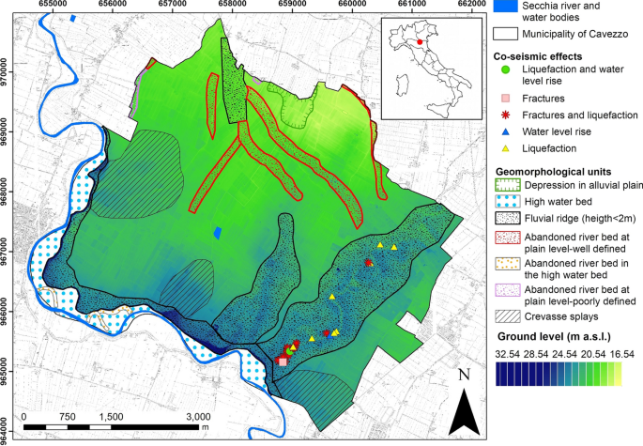The height and width of the screenshot is (446, 643).
Task: Click the Depression in alluvial plain label
Action: 584,186
